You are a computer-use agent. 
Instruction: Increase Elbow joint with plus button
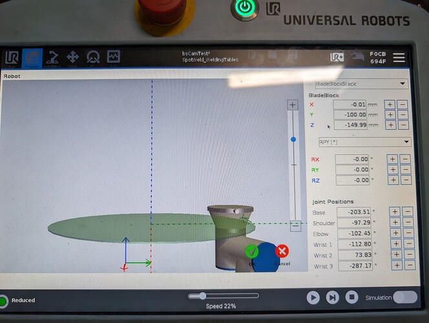(x=395, y=233)
